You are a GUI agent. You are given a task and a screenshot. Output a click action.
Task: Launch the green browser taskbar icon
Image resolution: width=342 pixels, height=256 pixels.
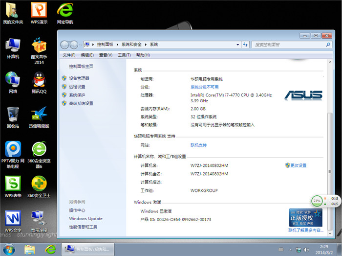[50, 249]
